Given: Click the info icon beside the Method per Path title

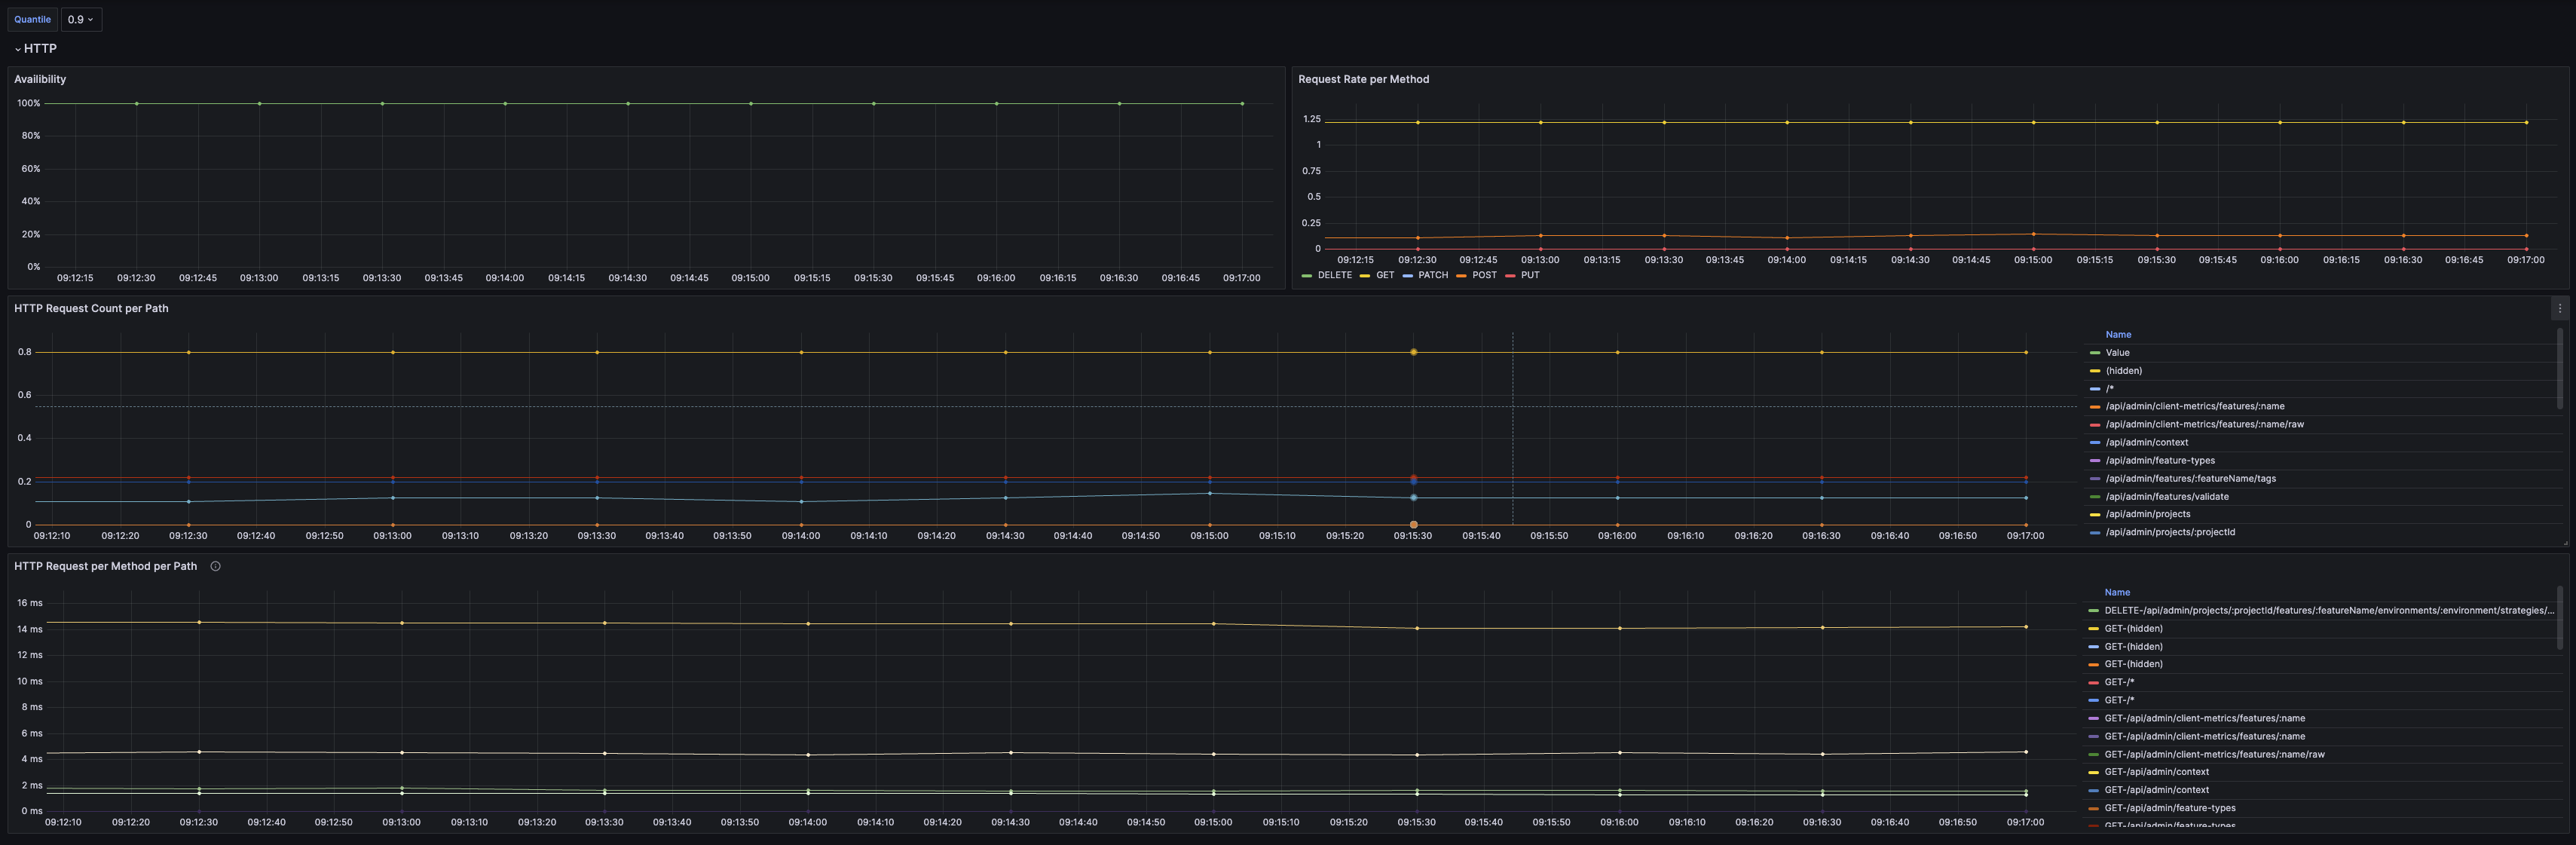Looking at the screenshot, I should click(x=215, y=566).
